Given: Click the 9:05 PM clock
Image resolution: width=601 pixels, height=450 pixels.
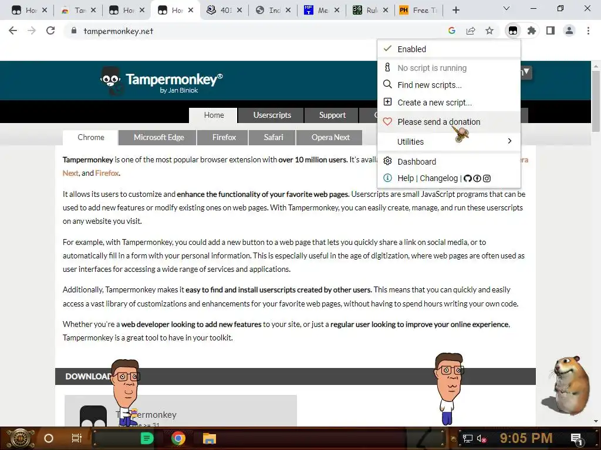Looking at the screenshot, I should 526,438.
